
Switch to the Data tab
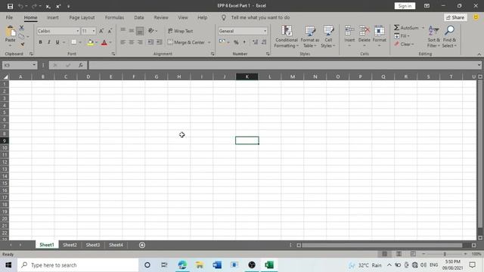(139, 17)
